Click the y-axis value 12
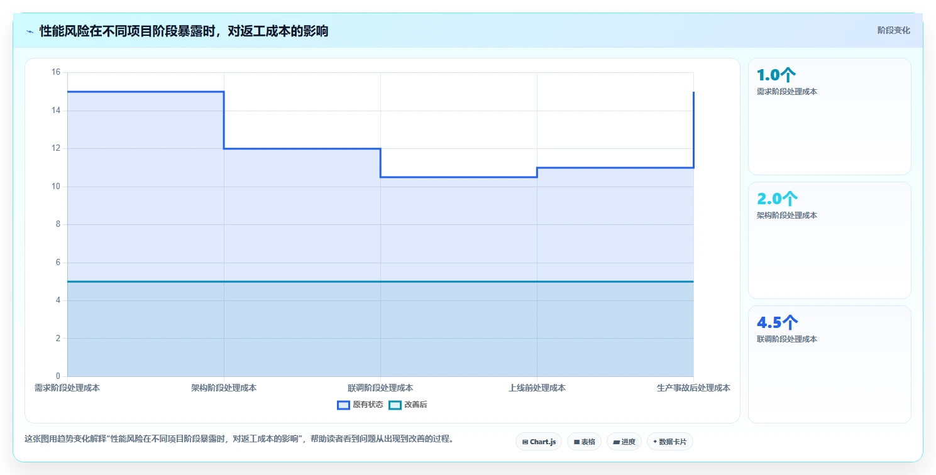The height and width of the screenshot is (475, 936). [55, 148]
